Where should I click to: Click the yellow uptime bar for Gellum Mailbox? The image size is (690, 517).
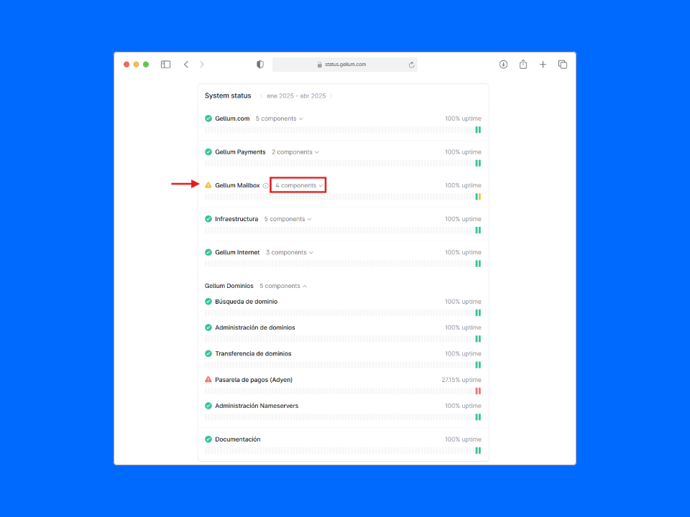[x=479, y=197]
